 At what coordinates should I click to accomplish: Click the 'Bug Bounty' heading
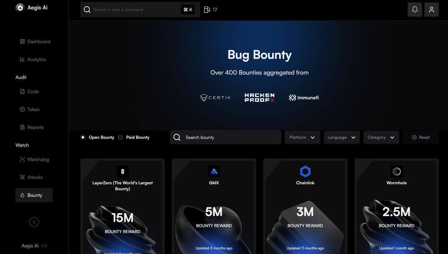pyautogui.click(x=259, y=55)
